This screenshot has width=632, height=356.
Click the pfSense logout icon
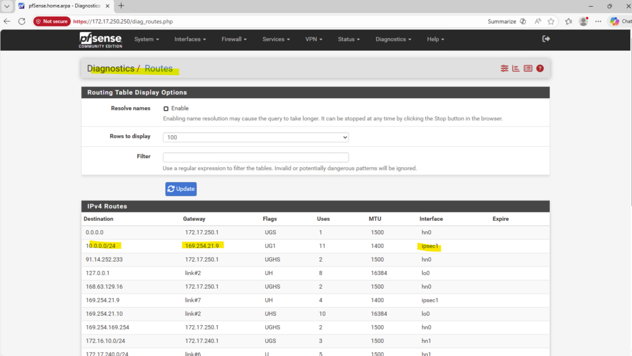[x=546, y=39]
